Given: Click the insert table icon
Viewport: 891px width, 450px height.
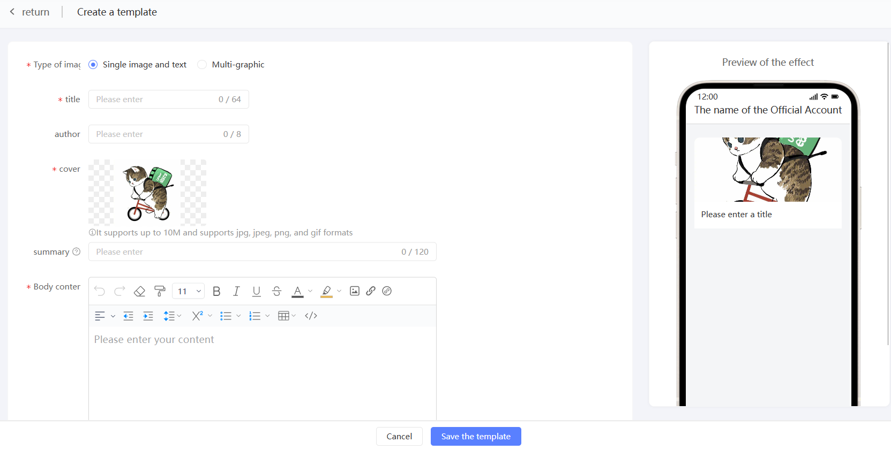Looking at the screenshot, I should click(283, 316).
